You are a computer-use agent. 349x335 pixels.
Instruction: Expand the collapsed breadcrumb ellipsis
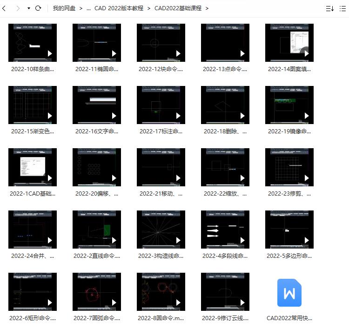pyautogui.click(x=88, y=8)
